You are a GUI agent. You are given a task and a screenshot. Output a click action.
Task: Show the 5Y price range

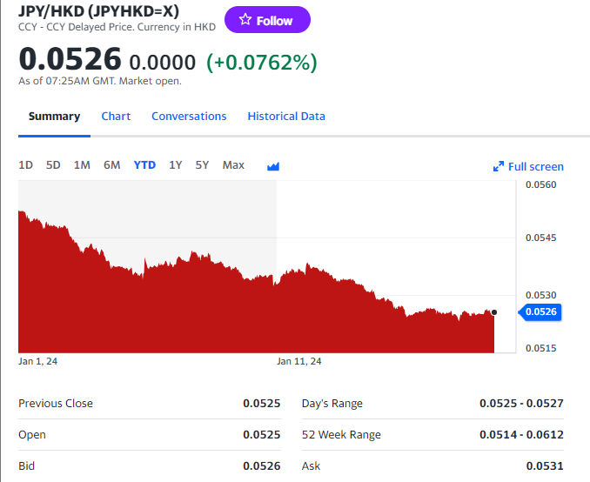(x=202, y=165)
